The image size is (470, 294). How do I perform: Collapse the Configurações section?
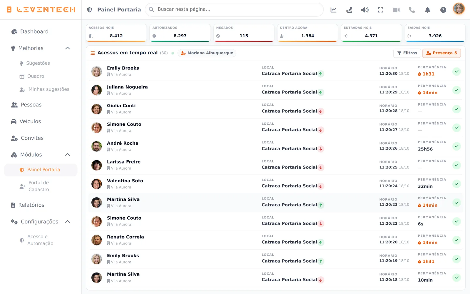pyautogui.click(x=68, y=222)
